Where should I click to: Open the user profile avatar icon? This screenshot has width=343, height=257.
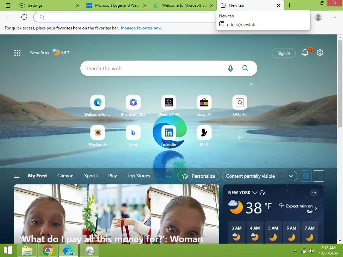(318, 17)
